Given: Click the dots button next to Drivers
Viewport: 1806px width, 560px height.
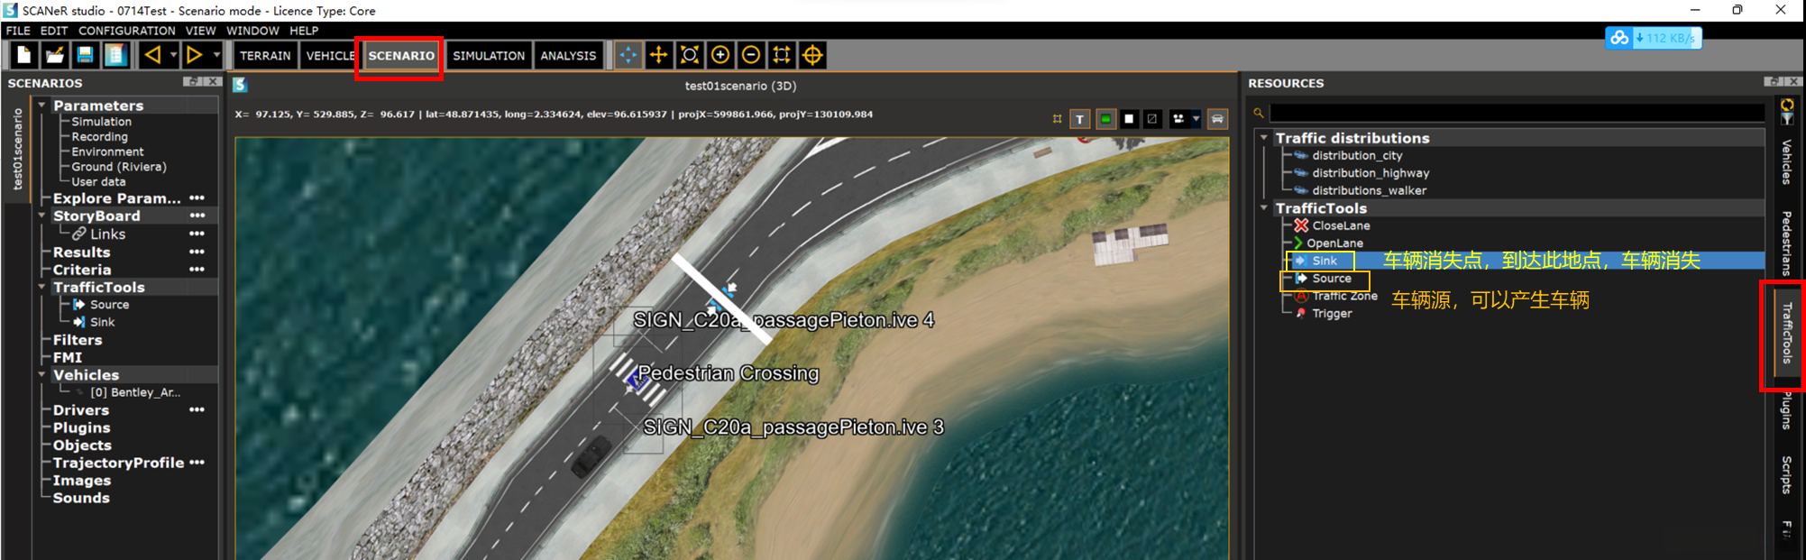Looking at the screenshot, I should [x=197, y=409].
